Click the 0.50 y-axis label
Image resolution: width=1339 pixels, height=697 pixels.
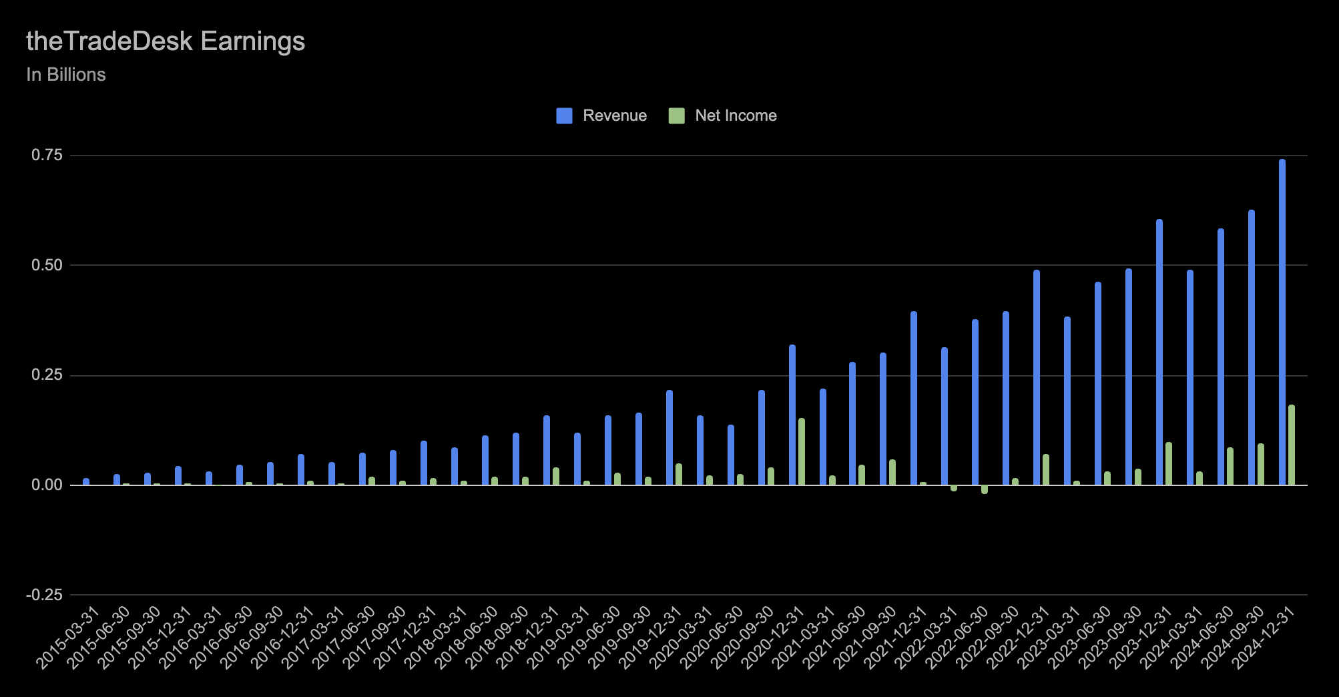(47, 265)
